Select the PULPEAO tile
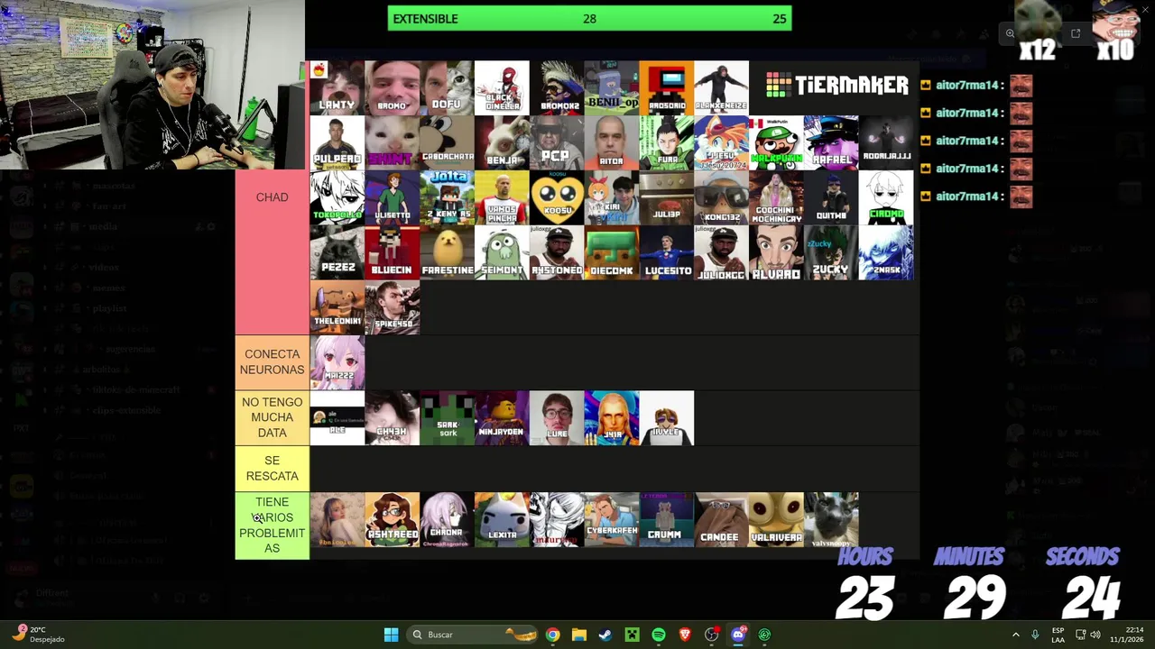The image size is (1155, 649). 337,142
